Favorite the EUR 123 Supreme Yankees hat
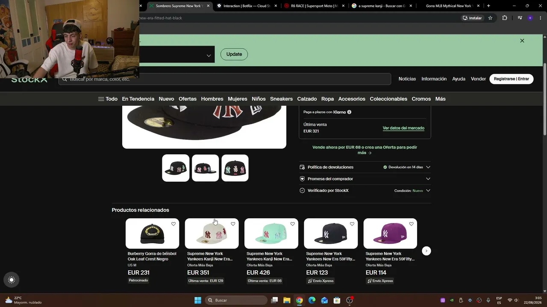The image size is (547, 307). point(352,224)
